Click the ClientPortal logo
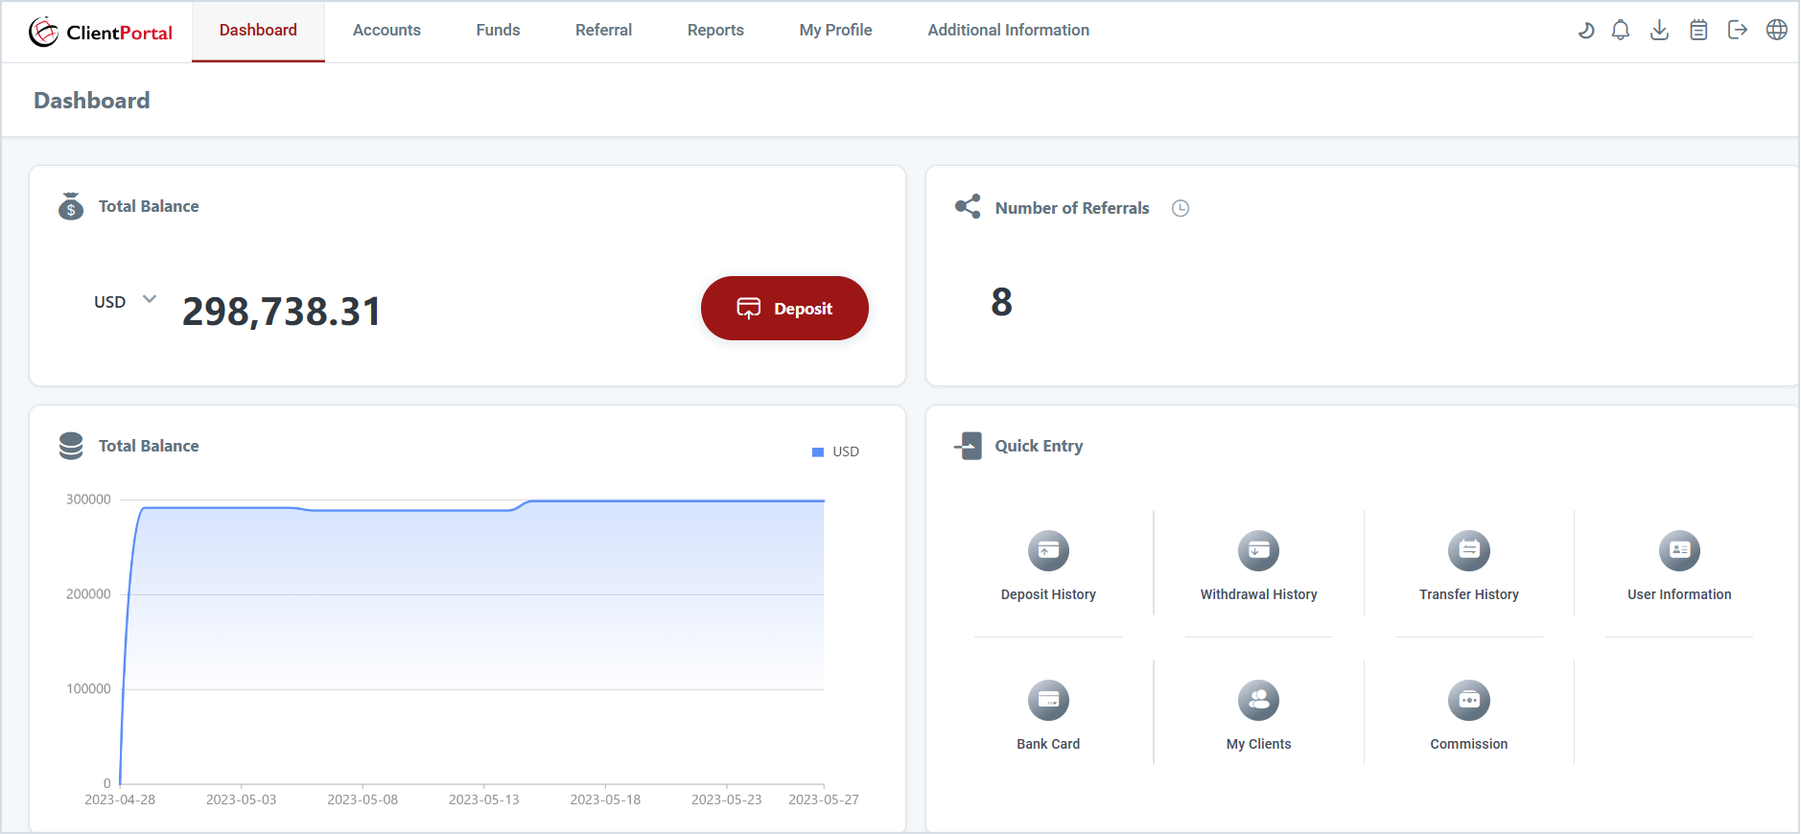 coord(101,32)
